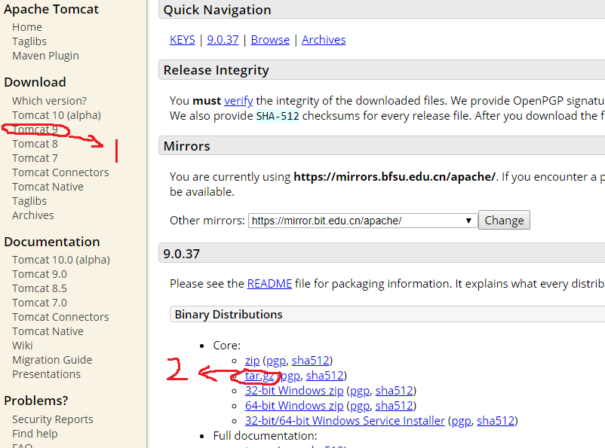Open Security Reports under Problems?

[x=53, y=419]
